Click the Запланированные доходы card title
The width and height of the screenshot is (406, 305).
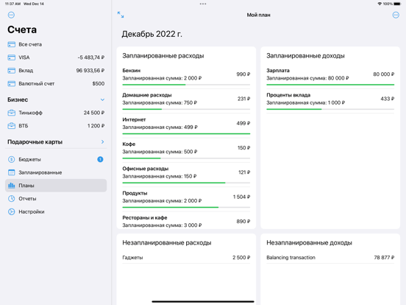coord(305,56)
